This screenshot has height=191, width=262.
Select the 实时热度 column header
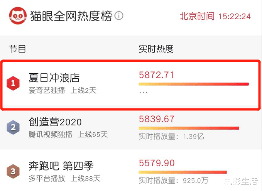pyautogui.click(x=156, y=49)
